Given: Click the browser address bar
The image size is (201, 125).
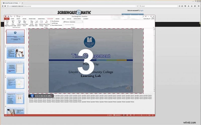Looking at the screenshot, I should tap(72, 6).
